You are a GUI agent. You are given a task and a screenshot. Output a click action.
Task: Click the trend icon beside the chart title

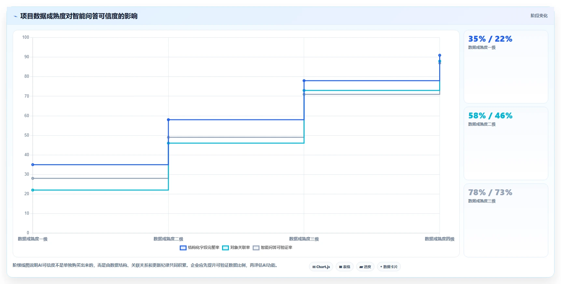click(15, 16)
